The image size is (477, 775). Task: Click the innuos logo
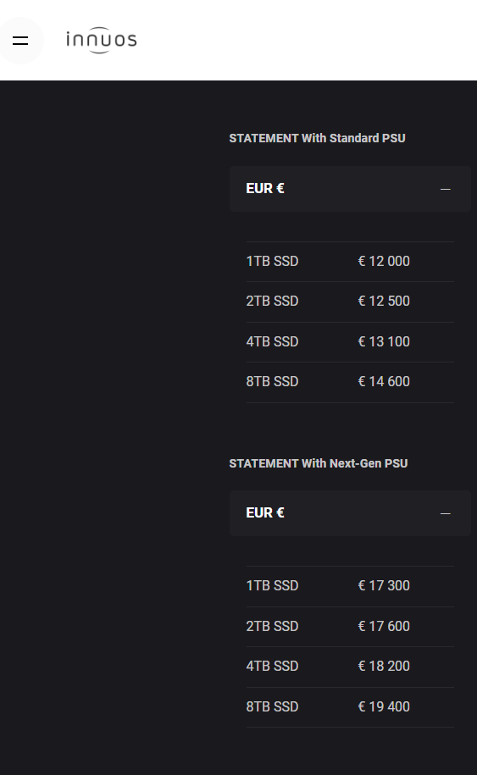[102, 40]
